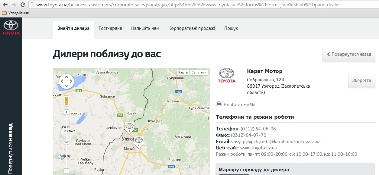Pan the map right with arrow
This screenshot has height=175, width=379.
(71, 81)
